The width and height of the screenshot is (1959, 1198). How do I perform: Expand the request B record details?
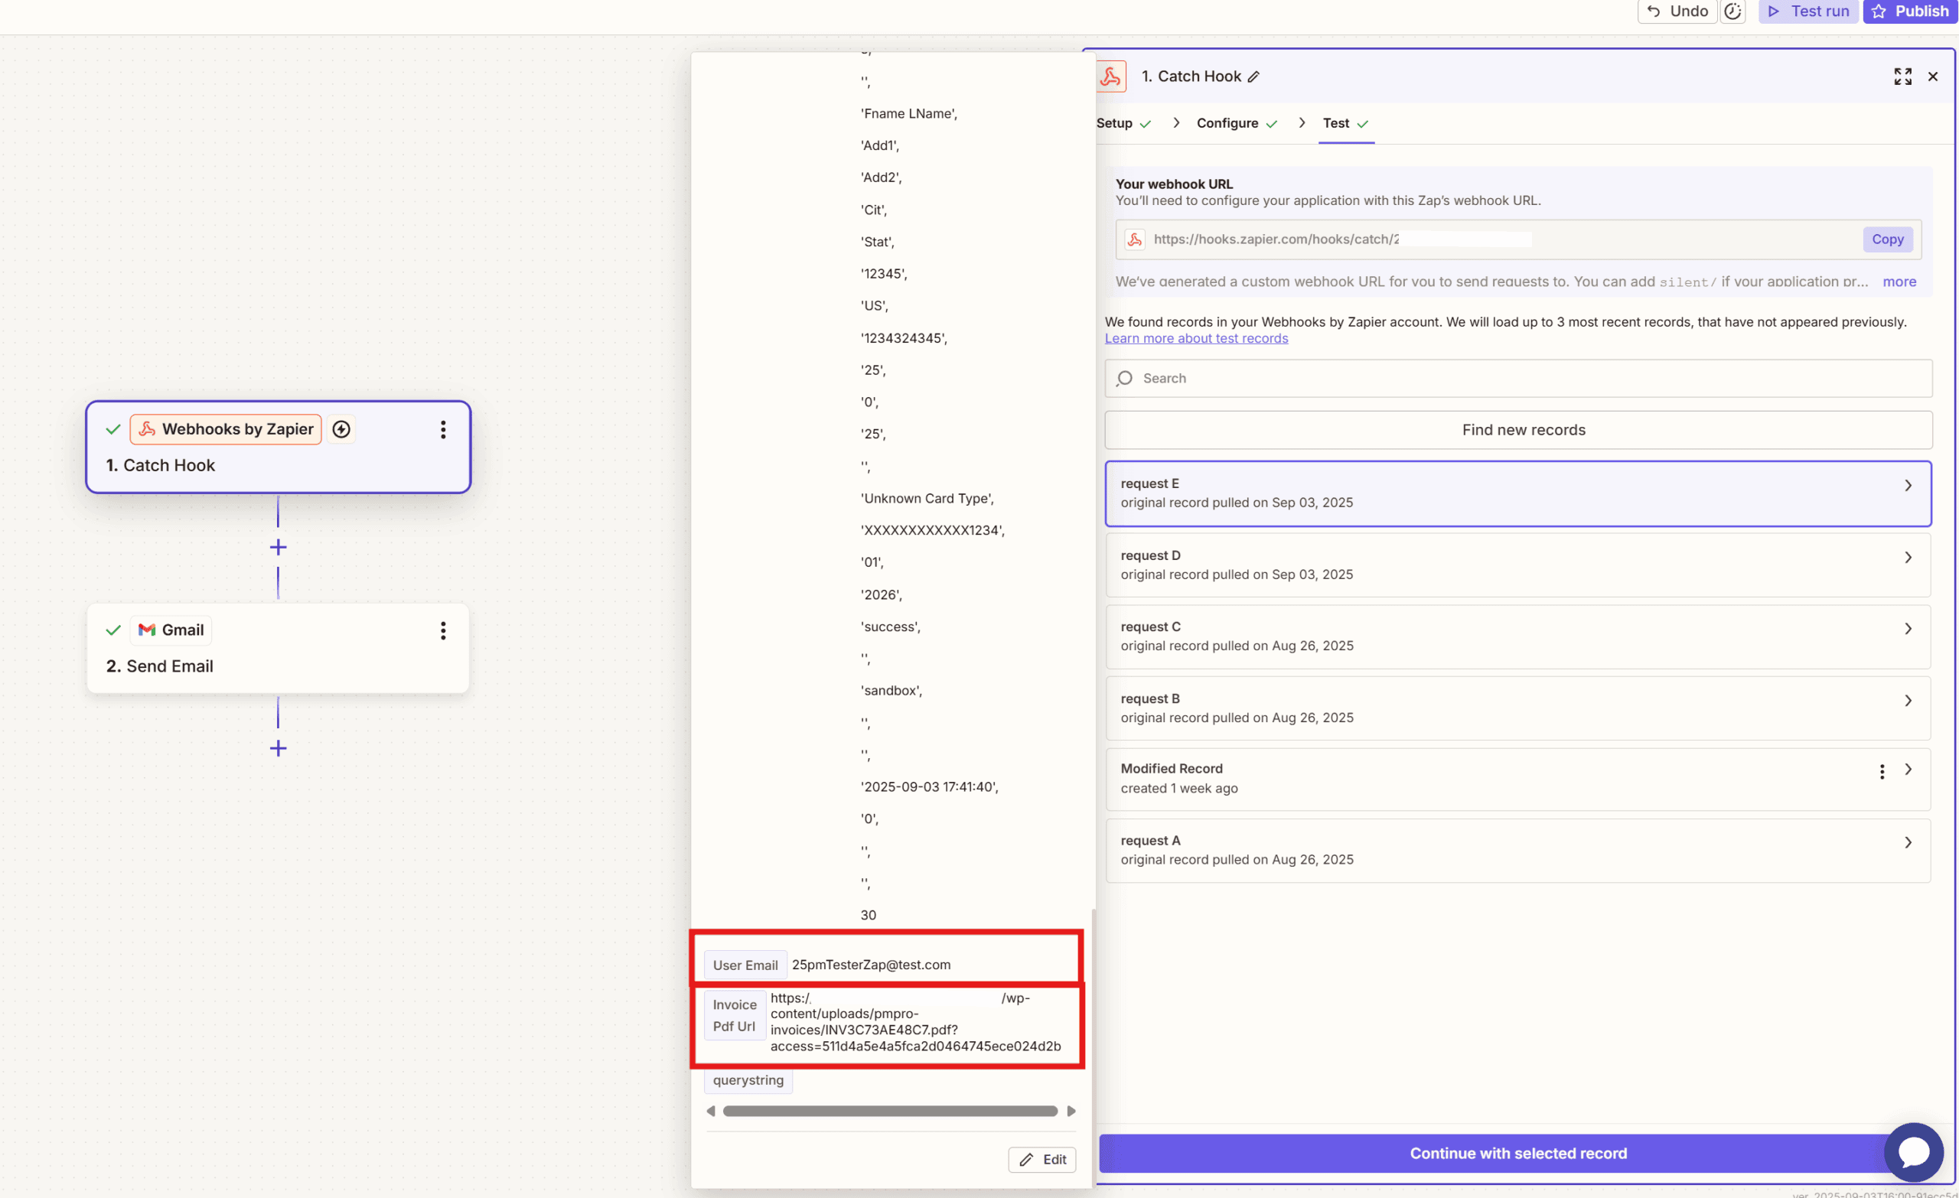(x=1909, y=700)
